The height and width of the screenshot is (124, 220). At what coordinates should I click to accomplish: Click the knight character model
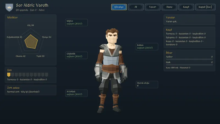(111, 70)
